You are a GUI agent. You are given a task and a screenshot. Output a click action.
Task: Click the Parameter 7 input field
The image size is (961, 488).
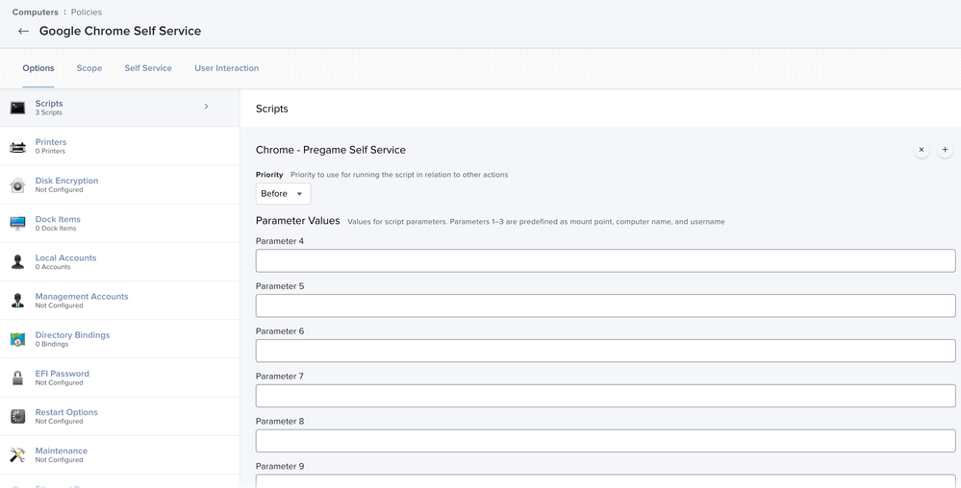[x=605, y=396]
